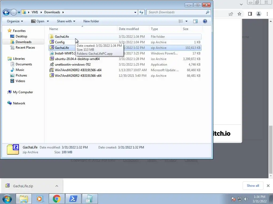
Task: Open the Share with menu
Action: pyautogui.click(x=66, y=21)
